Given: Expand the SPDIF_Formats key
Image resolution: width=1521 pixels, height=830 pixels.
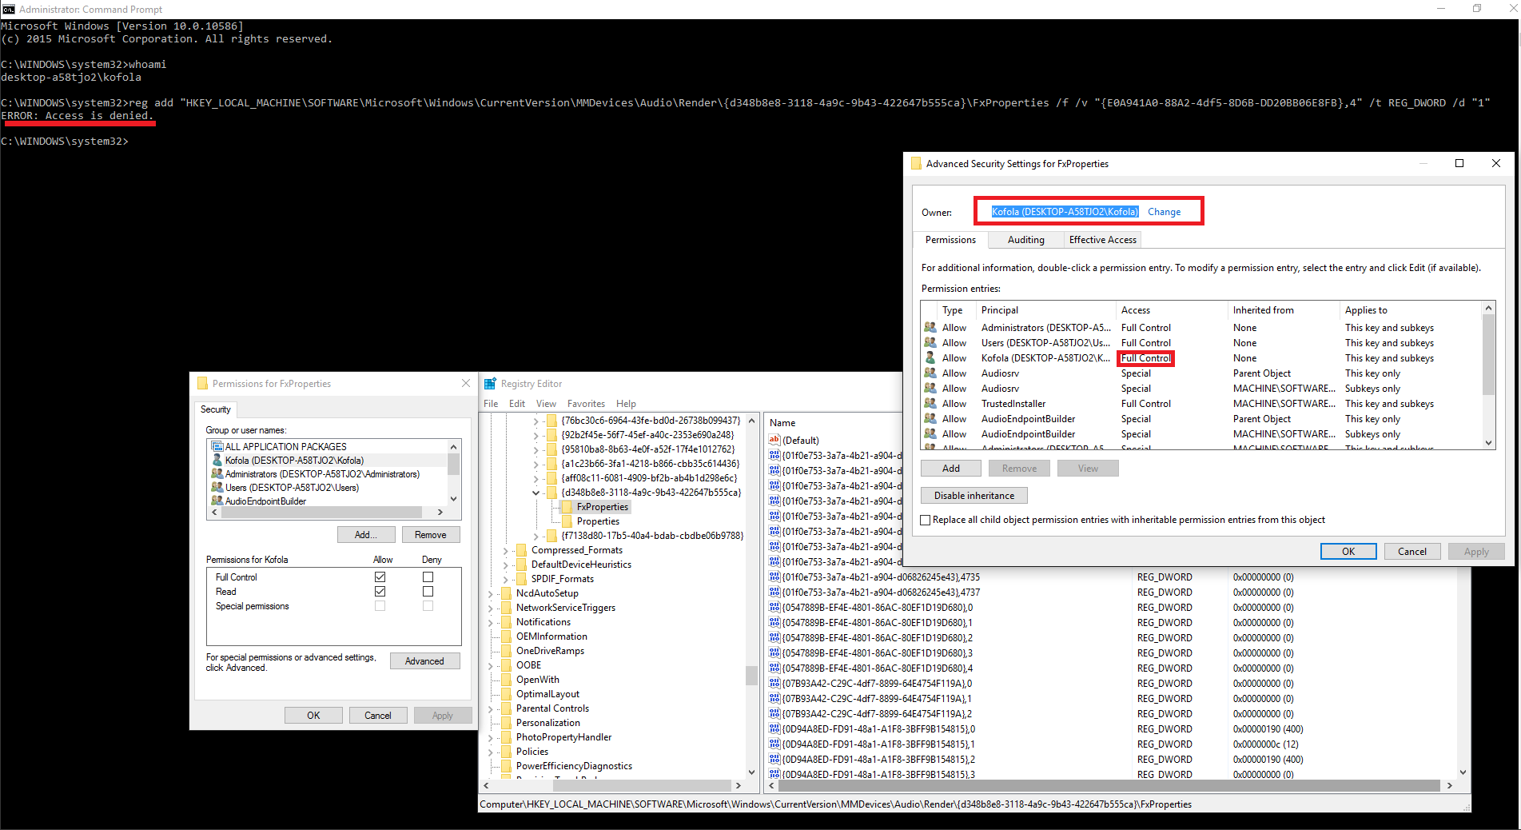Looking at the screenshot, I should coord(506,579).
